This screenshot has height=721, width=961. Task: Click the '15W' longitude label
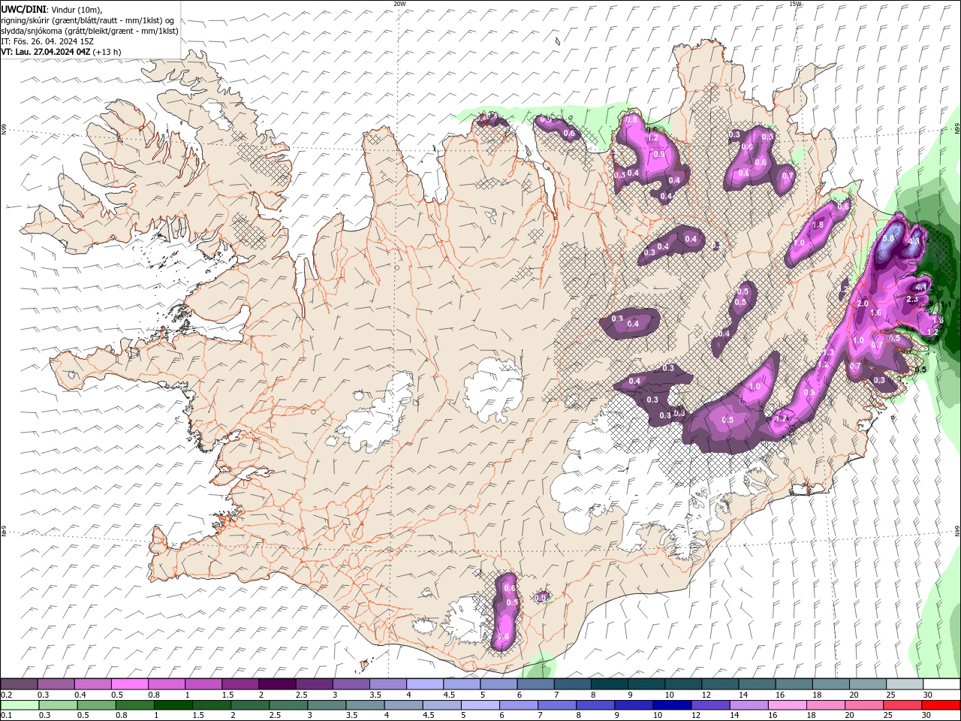[x=795, y=4]
